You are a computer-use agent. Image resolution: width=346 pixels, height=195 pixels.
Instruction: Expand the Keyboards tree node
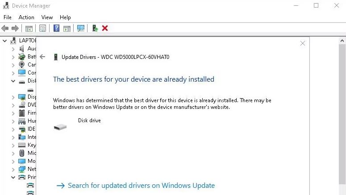(13, 145)
